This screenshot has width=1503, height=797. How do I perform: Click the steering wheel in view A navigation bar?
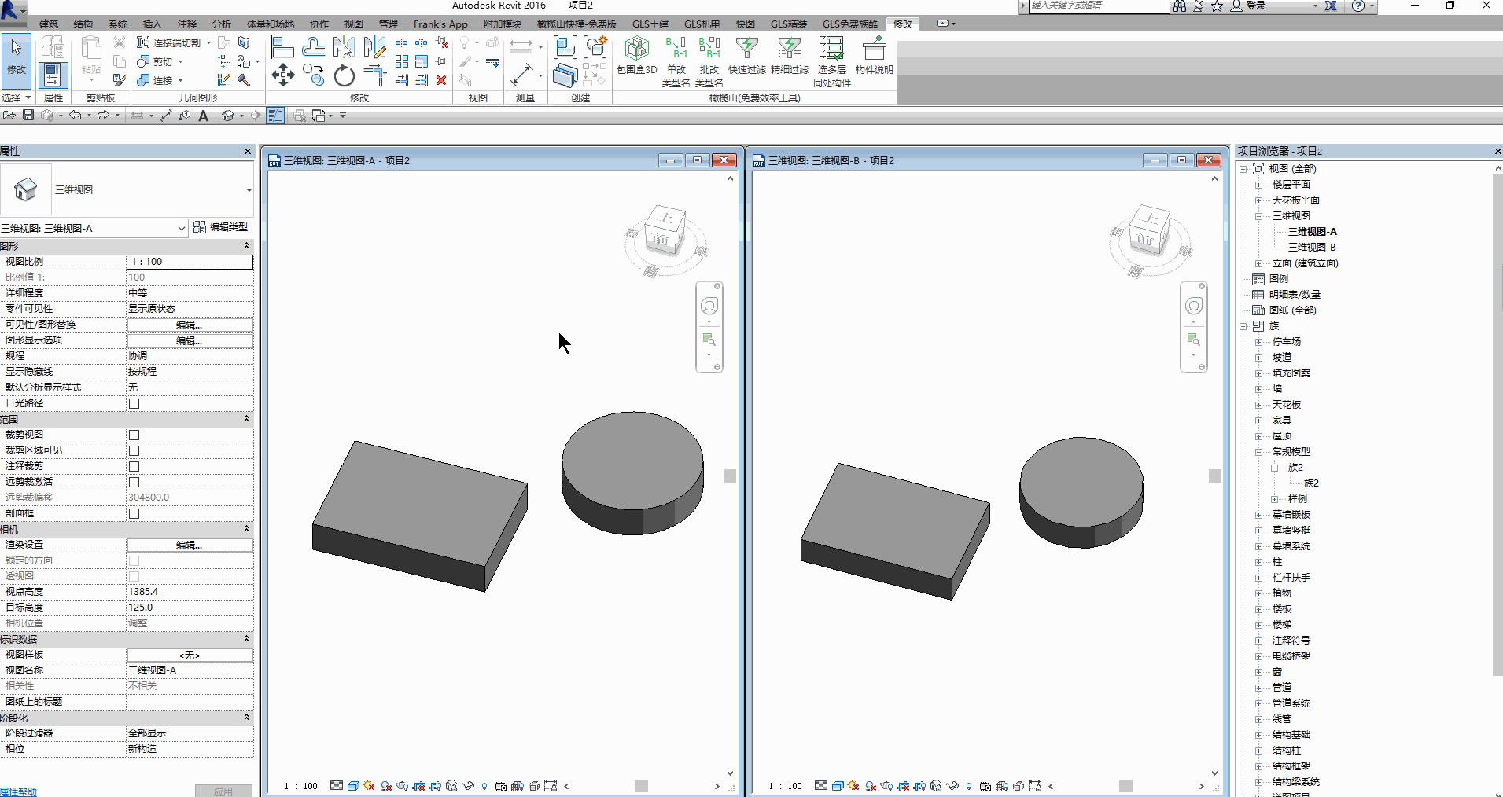coord(709,306)
